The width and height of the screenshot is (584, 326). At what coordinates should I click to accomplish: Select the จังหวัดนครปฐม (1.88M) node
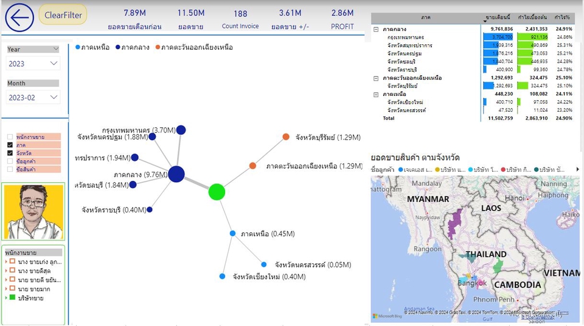click(152, 137)
